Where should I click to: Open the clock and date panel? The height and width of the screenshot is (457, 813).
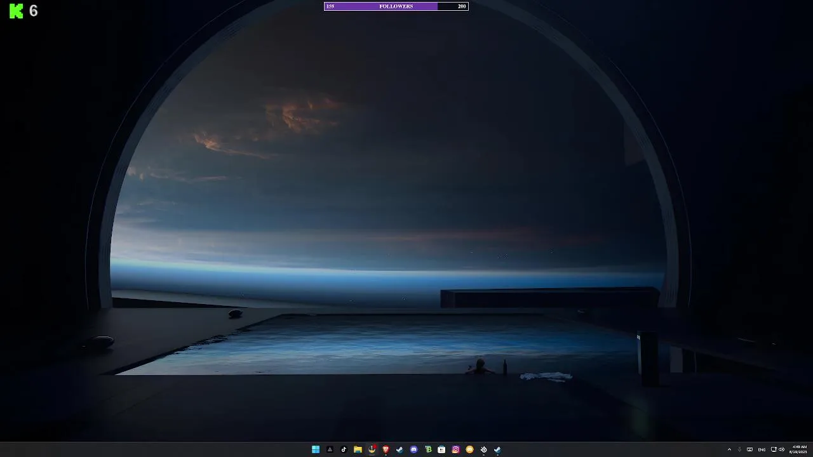(800, 449)
